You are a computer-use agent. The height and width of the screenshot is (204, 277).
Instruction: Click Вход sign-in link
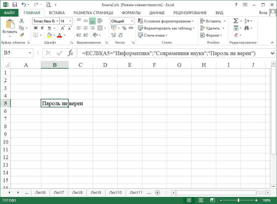[x=263, y=13]
